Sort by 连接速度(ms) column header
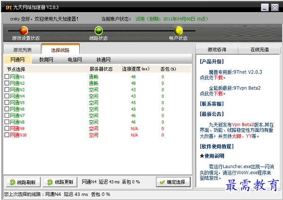The image size is (283, 200). click(136, 69)
